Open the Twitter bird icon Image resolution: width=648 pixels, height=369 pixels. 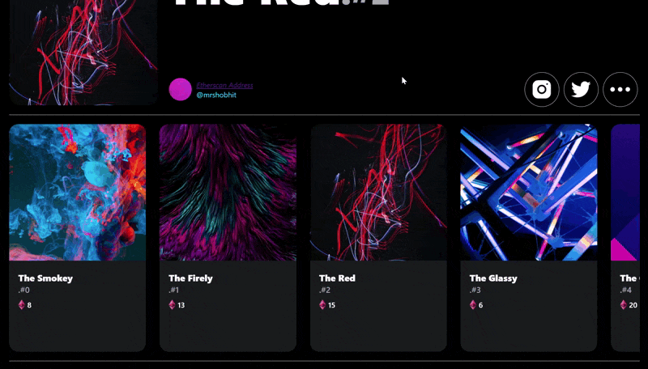tap(581, 90)
